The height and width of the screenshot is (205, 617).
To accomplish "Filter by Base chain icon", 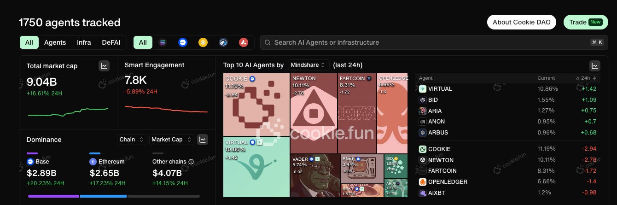I will (183, 42).
